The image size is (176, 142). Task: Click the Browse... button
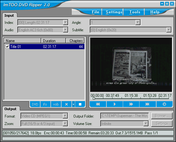click(x=162, y=116)
